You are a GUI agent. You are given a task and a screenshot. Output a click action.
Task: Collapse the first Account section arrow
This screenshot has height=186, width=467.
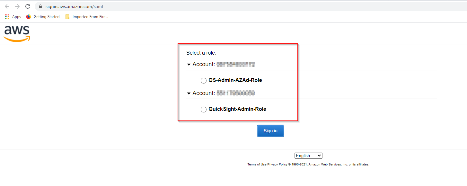click(189, 65)
